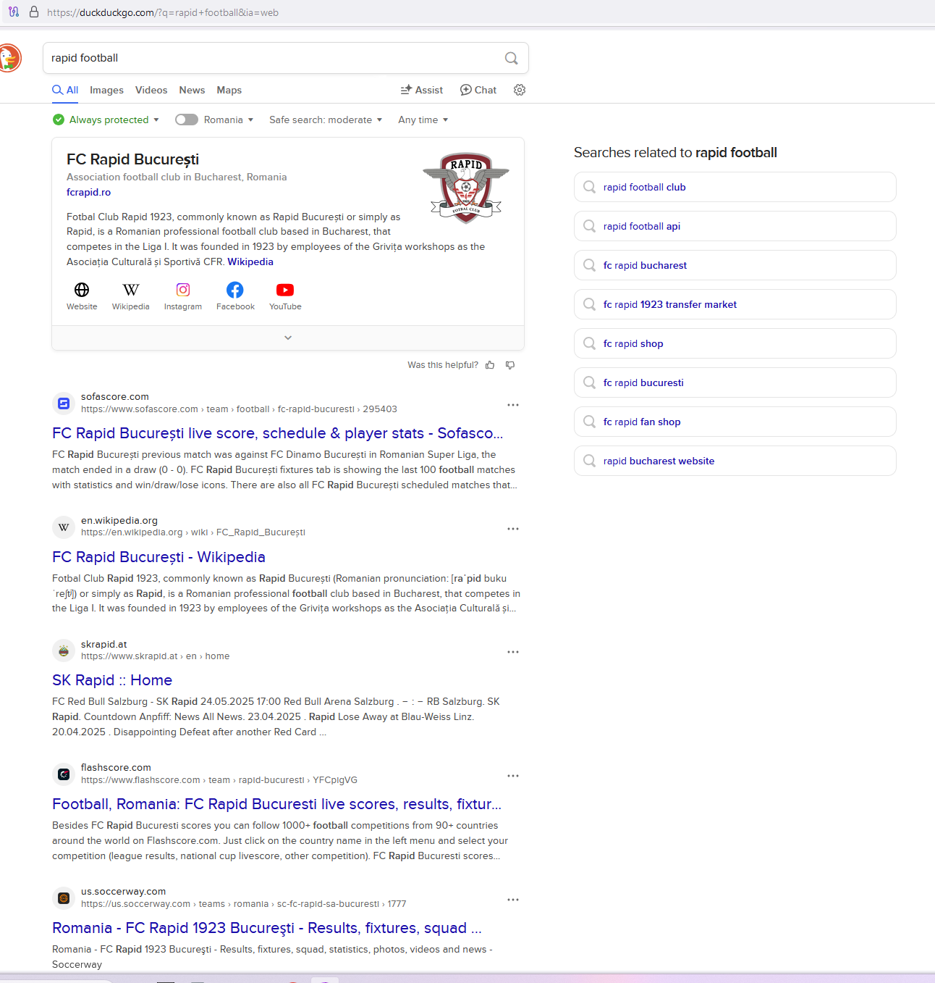The width and height of the screenshot is (935, 983).
Task: Click the FC Rapid club crest image
Action: coord(466,188)
